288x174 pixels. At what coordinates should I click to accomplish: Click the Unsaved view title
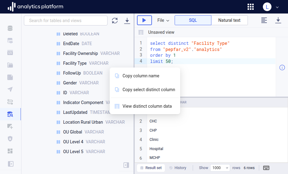point(161,32)
